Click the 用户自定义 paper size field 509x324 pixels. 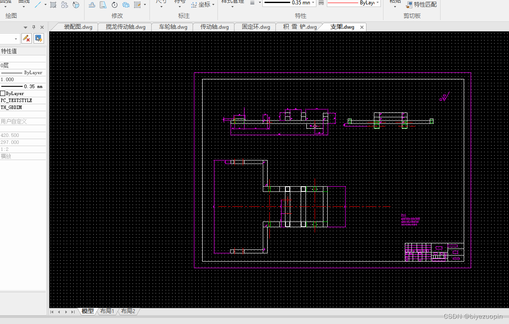point(23,122)
